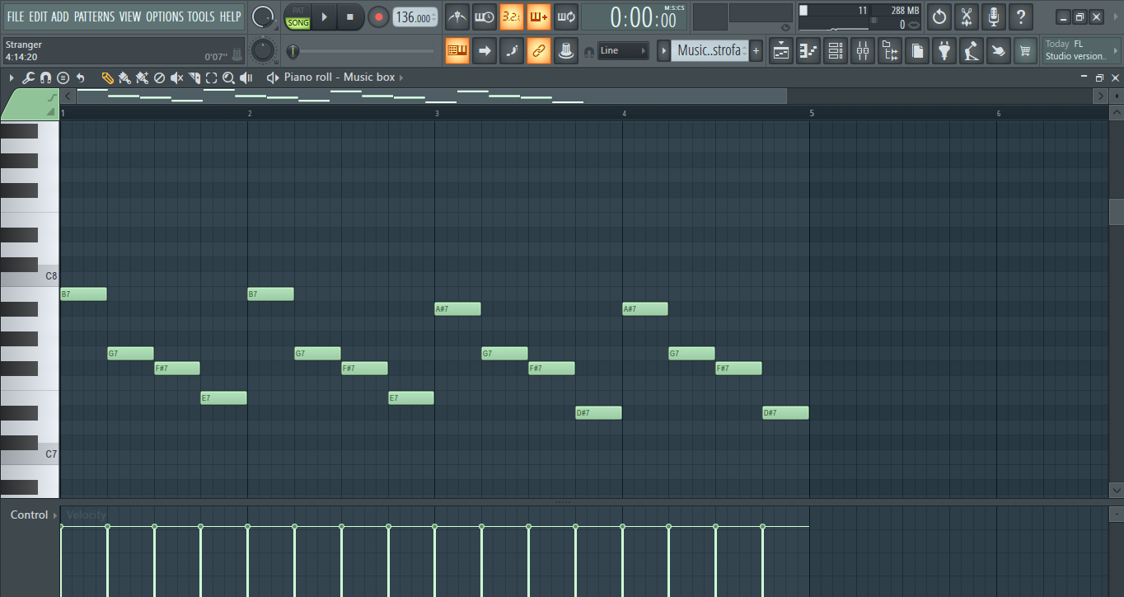Toggle the countdown before recording button
The height and width of the screenshot is (597, 1124).
coord(512,16)
